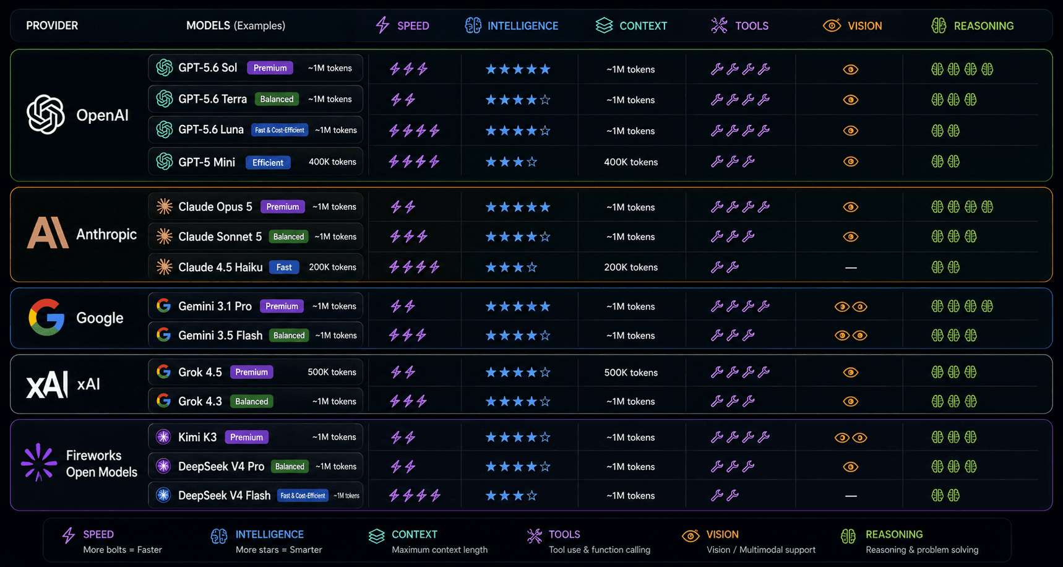This screenshot has width=1063, height=567.
Task: Click the Anthropic provider name text
Action: [106, 234]
